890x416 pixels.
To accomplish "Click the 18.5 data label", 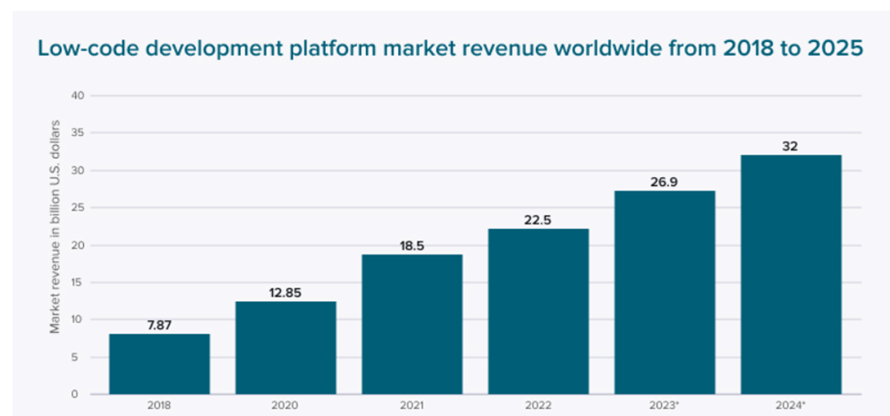I will pyautogui.click(x=412, y=244).
